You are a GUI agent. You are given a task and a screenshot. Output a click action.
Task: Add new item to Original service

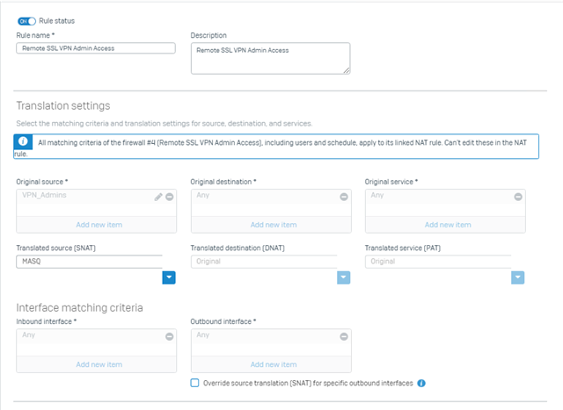pos(448,225)
